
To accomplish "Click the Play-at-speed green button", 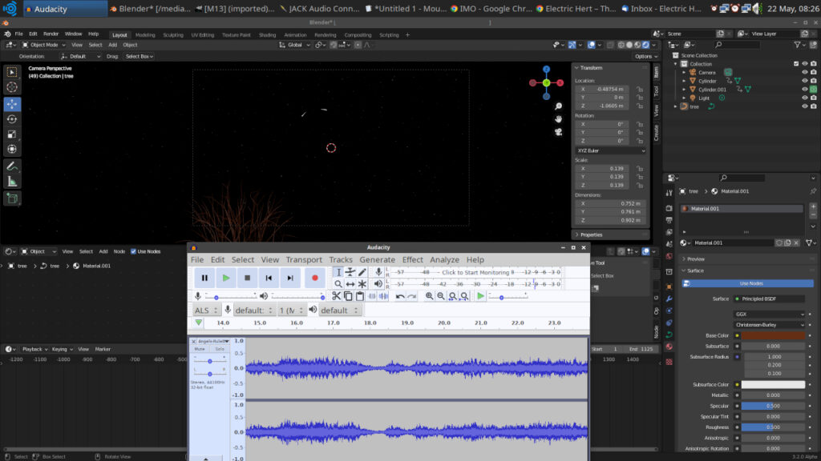I will [x=480, y=296].
